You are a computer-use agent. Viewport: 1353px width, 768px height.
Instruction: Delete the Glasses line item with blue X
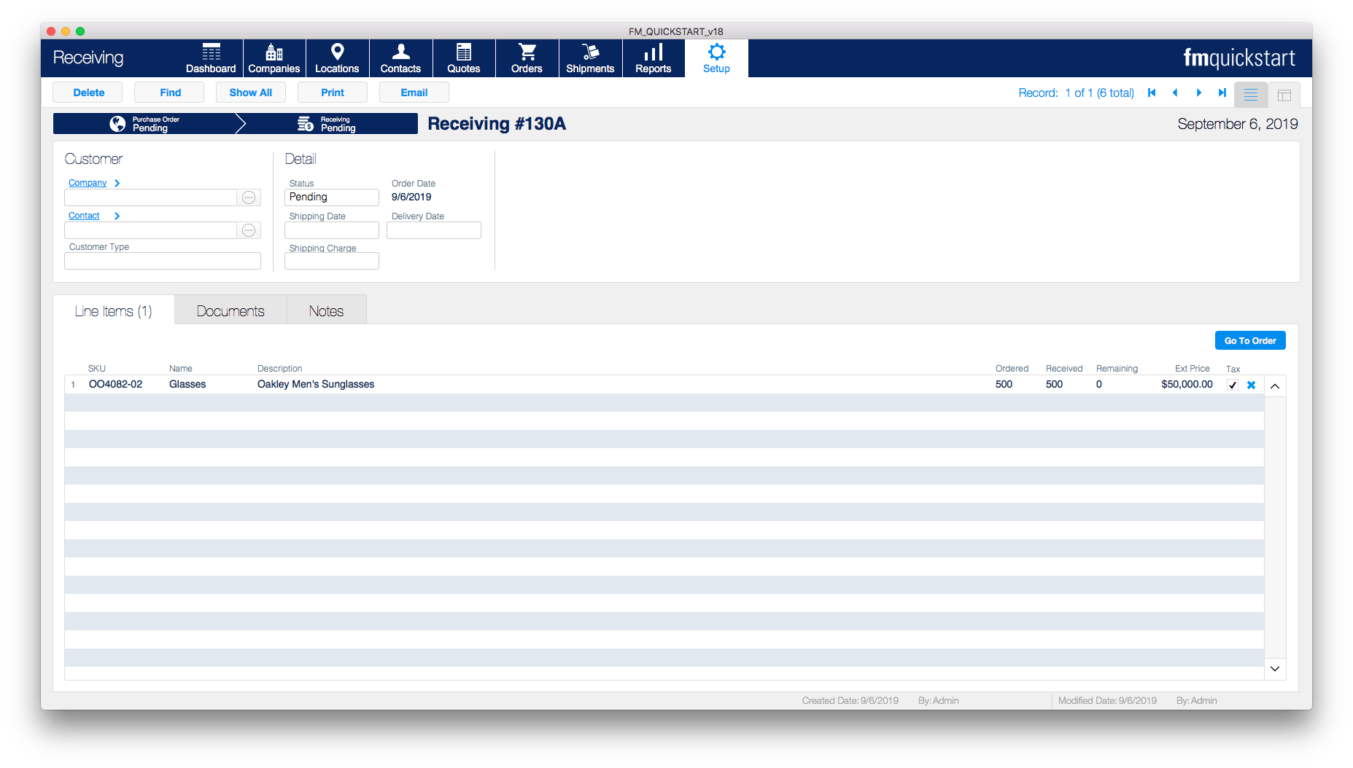[x=1251, y=385]
